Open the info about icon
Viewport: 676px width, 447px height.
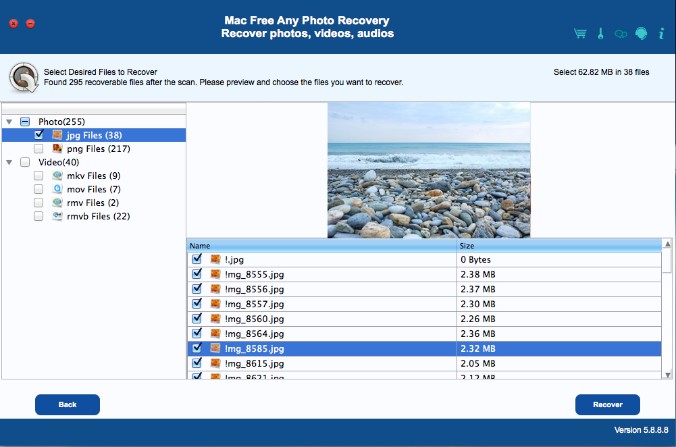(661, 34)
